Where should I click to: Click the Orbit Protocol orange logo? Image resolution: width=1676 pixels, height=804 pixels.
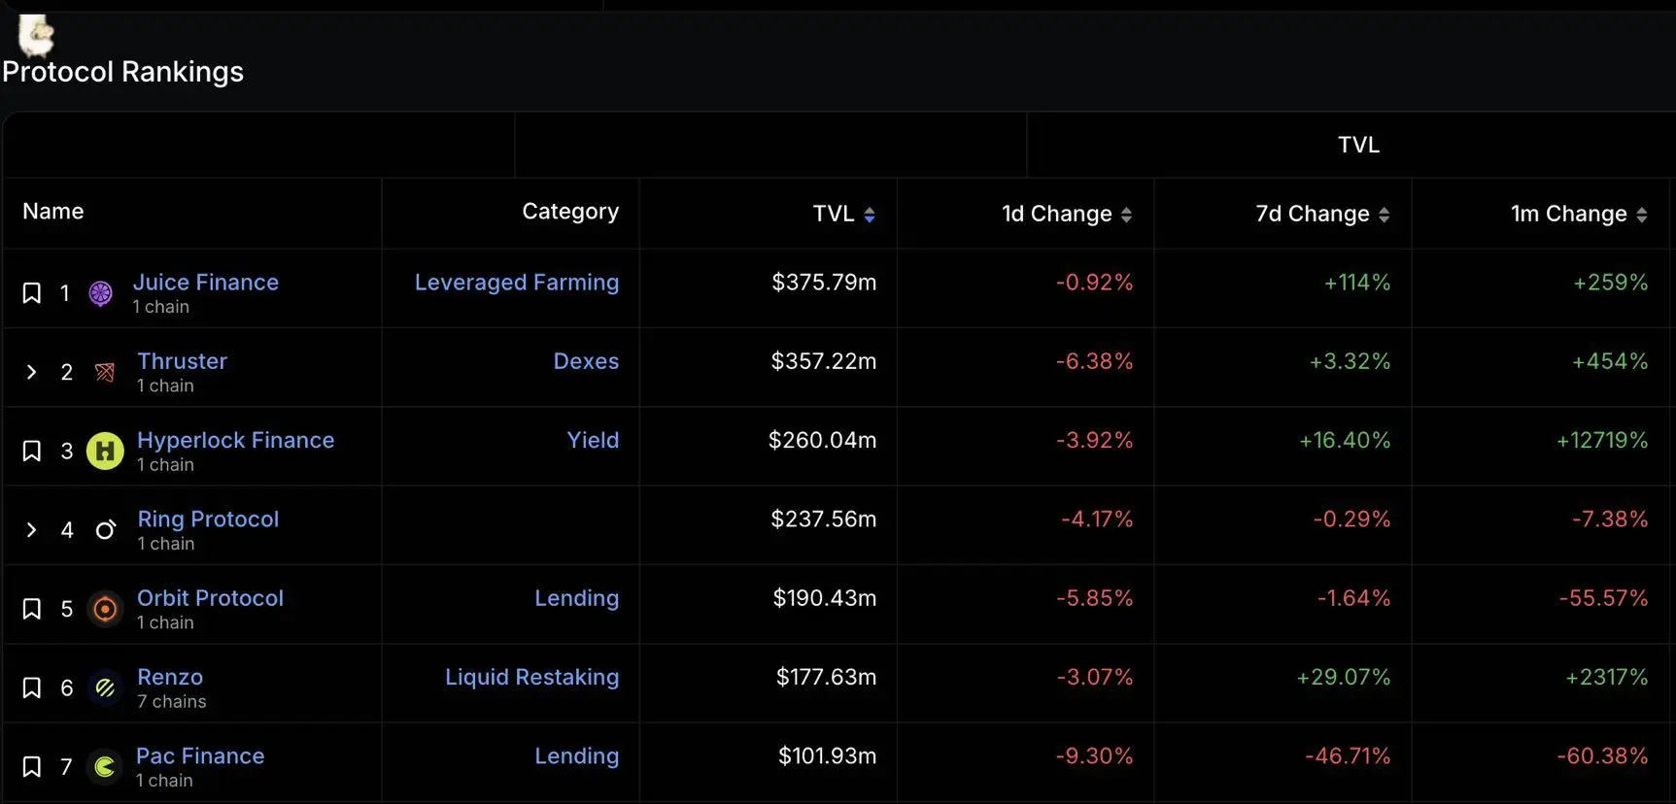click(x=105, y=609)
